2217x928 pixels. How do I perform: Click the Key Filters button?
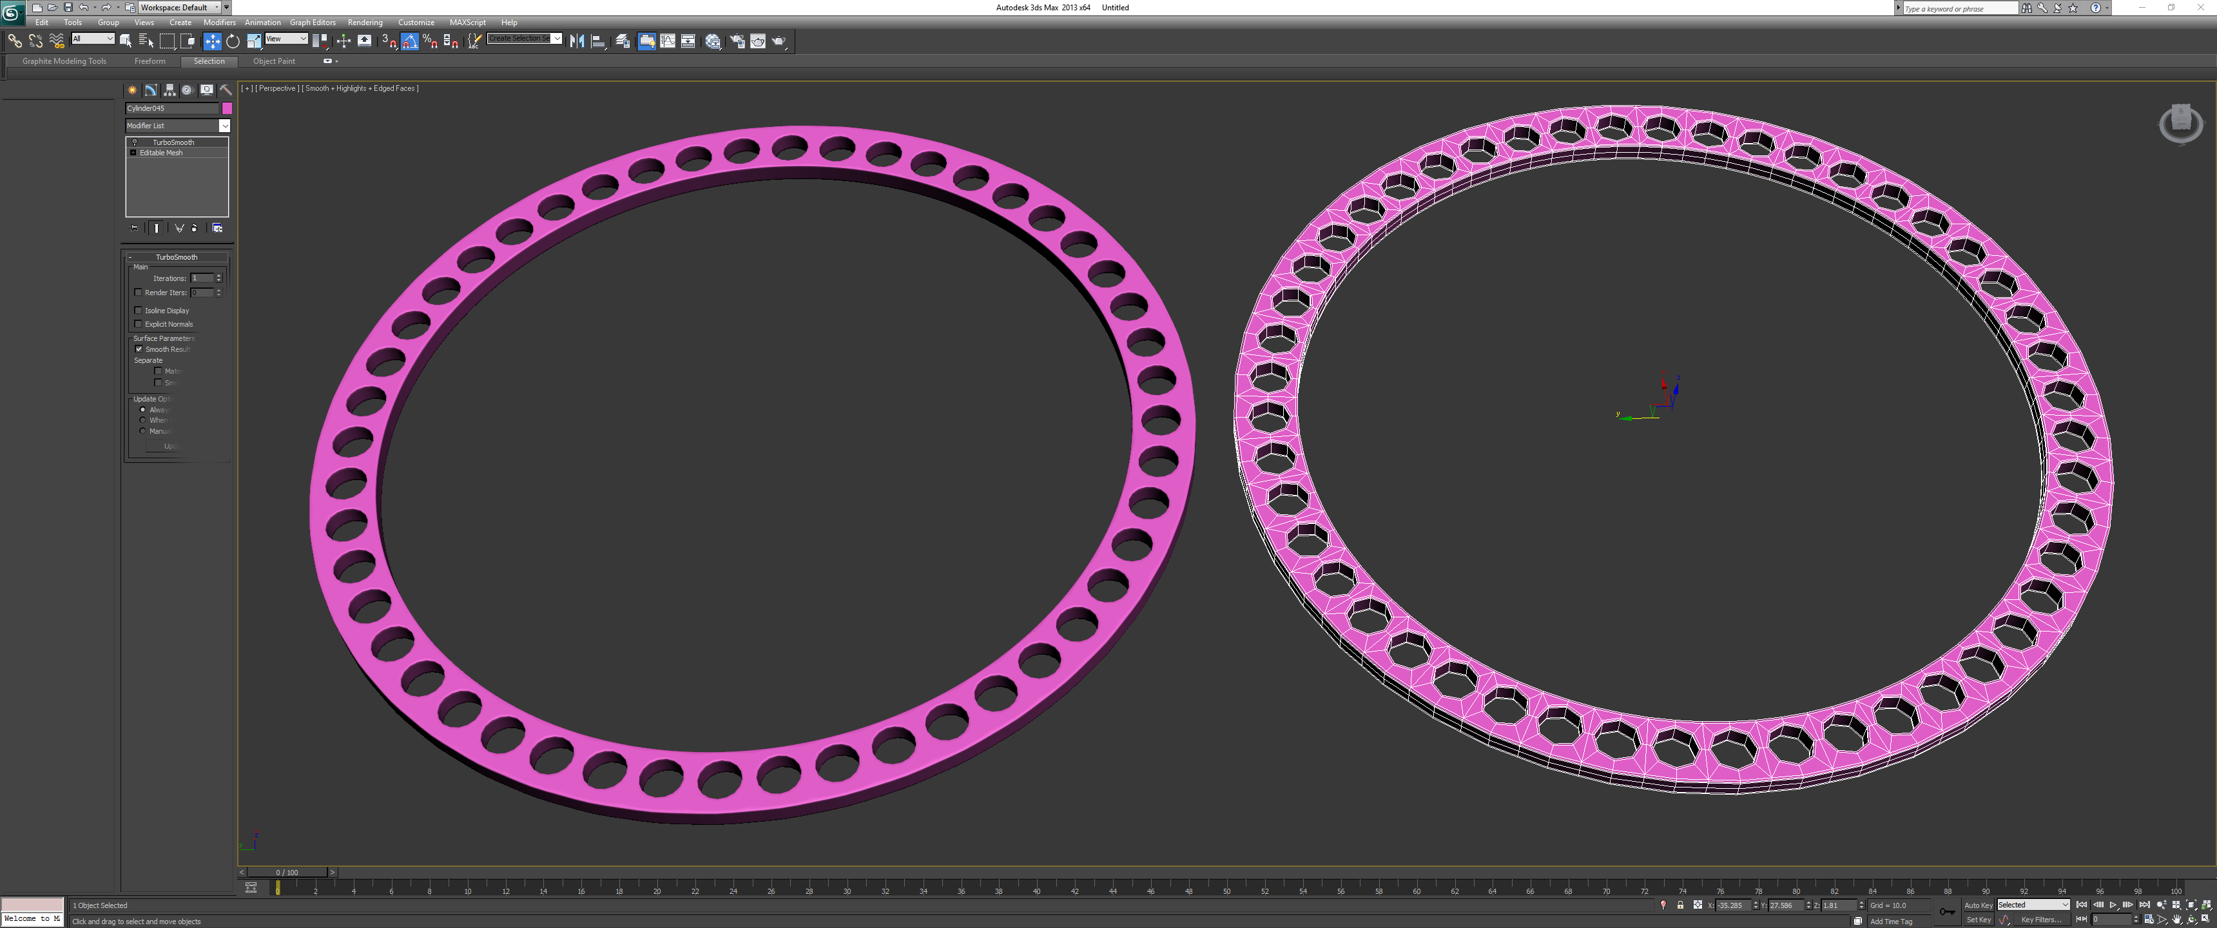coord(2042,920)
